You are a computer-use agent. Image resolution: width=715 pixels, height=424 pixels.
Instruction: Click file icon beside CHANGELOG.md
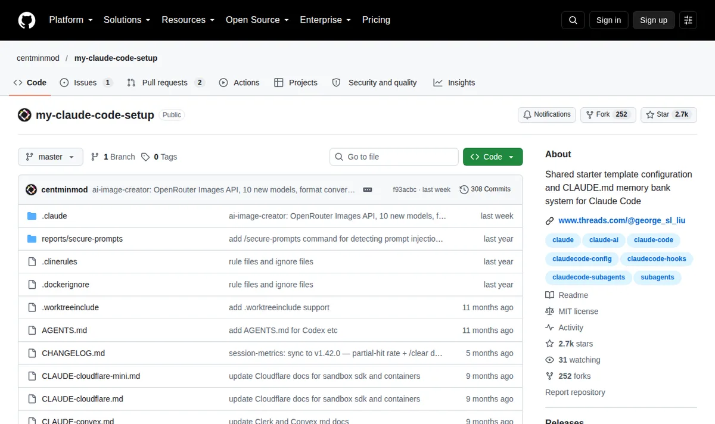tap(32, 353)
